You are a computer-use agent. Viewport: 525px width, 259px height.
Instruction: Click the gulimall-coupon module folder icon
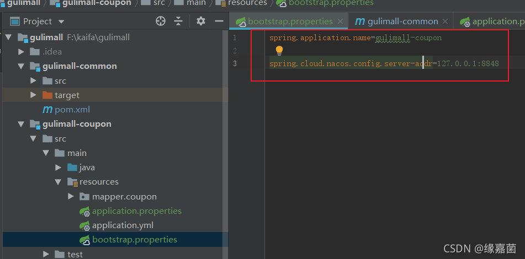[35, 125]
